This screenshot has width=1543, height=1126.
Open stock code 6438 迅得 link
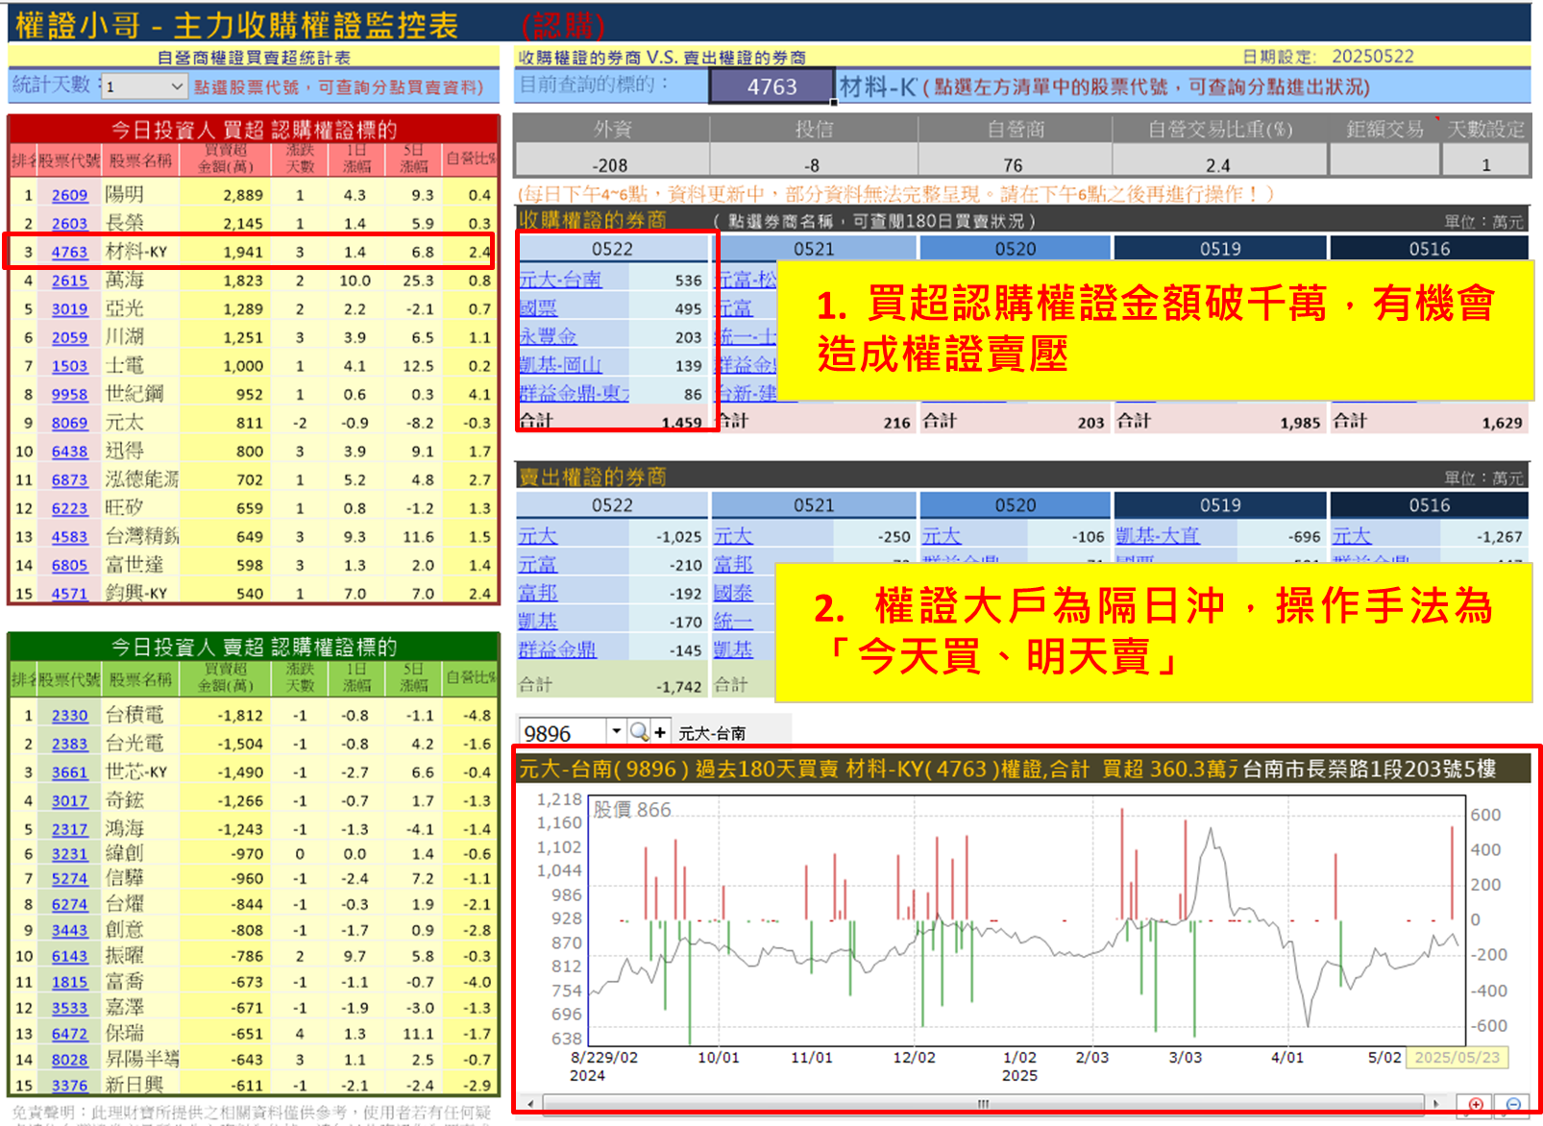(x=69, y=452)
